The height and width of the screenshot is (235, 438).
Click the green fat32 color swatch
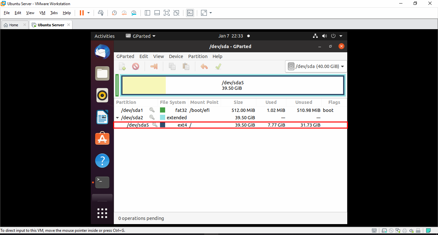coord(163,110)
